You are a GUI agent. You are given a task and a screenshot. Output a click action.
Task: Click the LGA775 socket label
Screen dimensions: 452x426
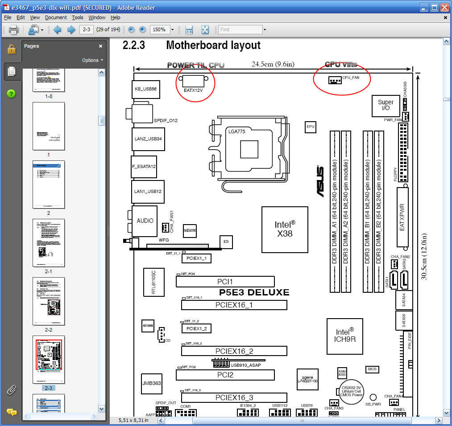click(x=236, y=131)
